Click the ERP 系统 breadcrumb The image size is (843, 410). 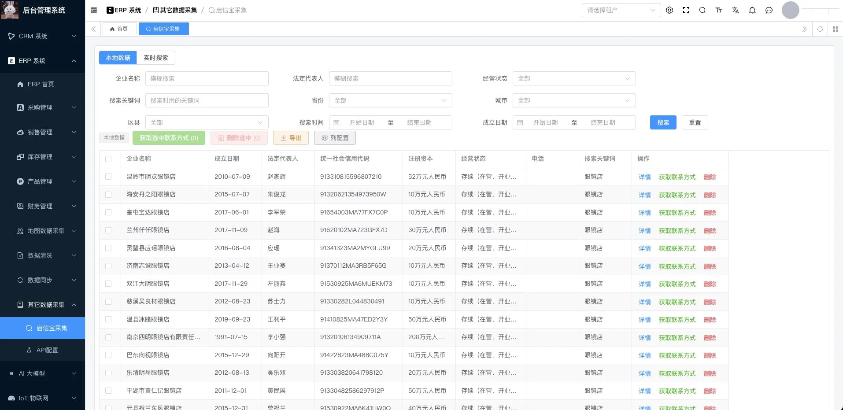coord(124,10)
